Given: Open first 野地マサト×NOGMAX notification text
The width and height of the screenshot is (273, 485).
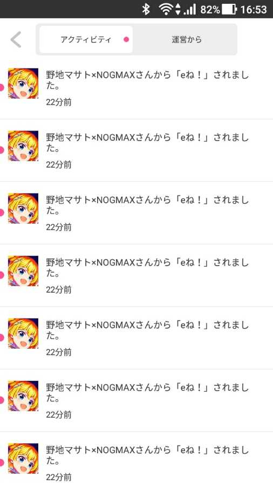Looking at the screenshot, I should tap(147, 80).
